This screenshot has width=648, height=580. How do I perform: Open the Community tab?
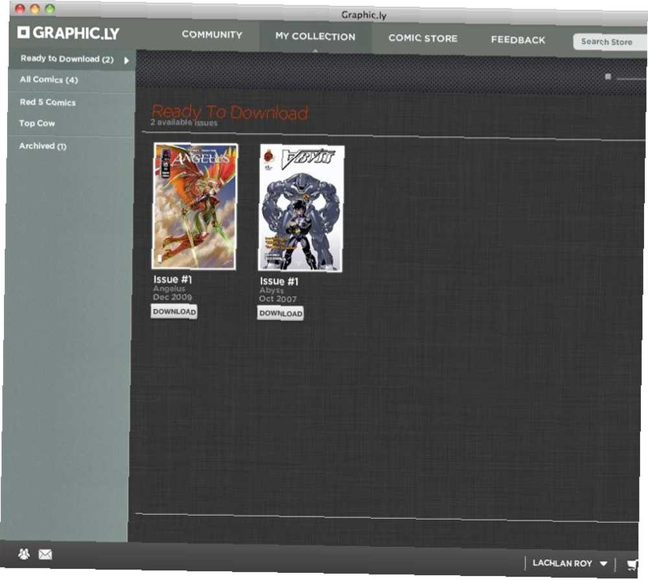coord(212,34)
